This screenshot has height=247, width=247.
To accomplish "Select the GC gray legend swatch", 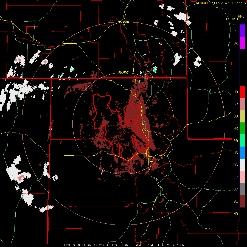I will point(242,189).
